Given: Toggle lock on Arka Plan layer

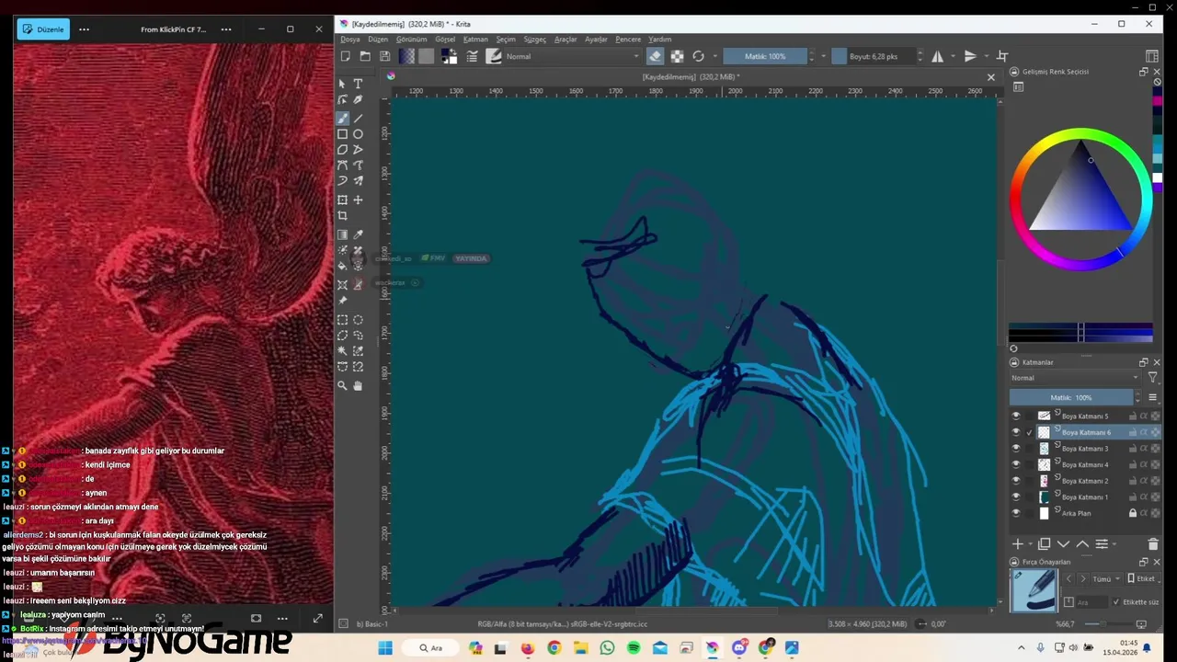Looking at the screenshot, I should tap(1133, 513).
